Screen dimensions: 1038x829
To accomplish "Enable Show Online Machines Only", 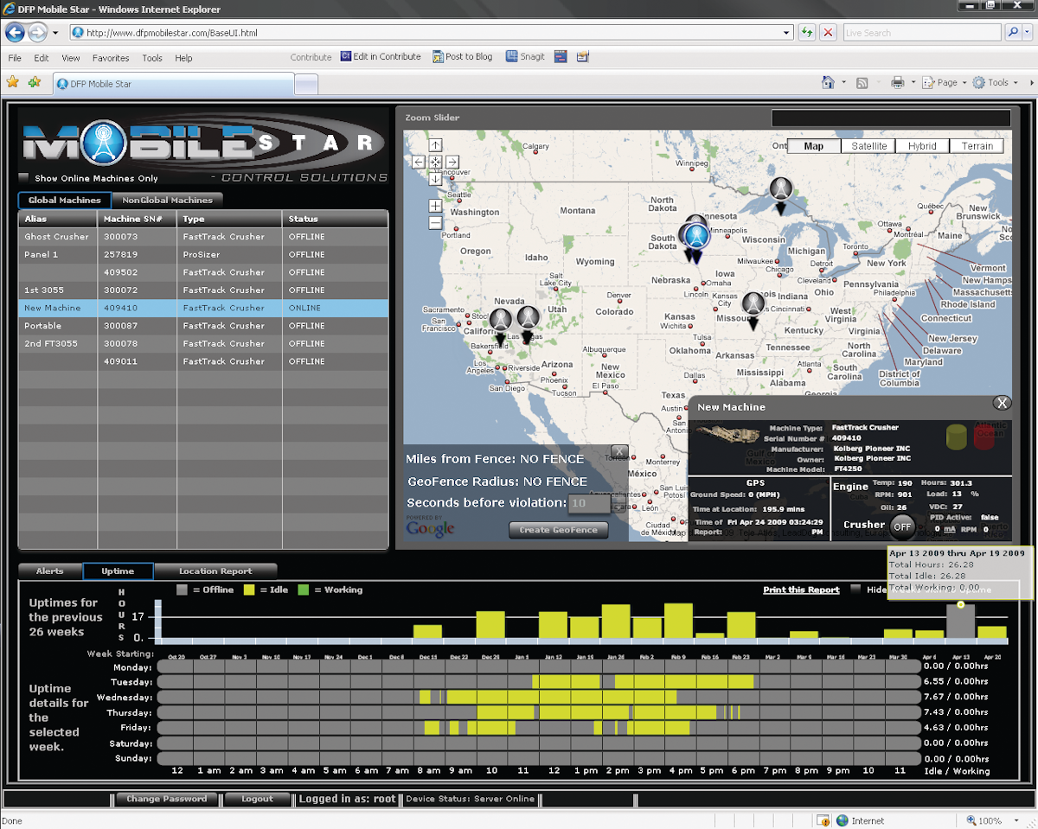I will coord(22,175).
